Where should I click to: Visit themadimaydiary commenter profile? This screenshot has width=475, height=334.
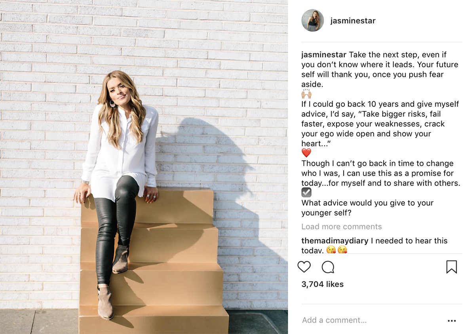pos(335,241)
